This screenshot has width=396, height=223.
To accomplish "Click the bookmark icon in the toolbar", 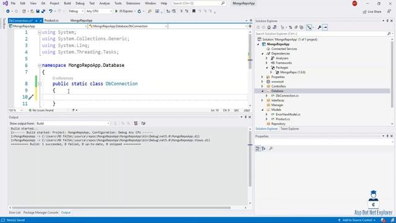I will (194, 11).
